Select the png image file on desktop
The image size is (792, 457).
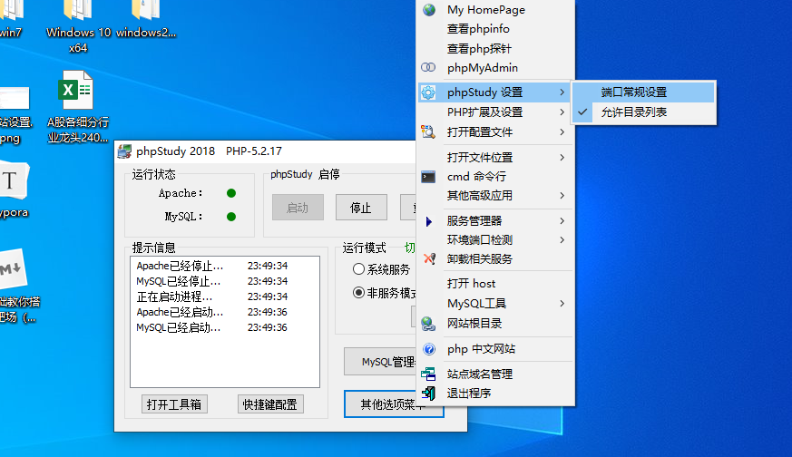pos(15,116)
